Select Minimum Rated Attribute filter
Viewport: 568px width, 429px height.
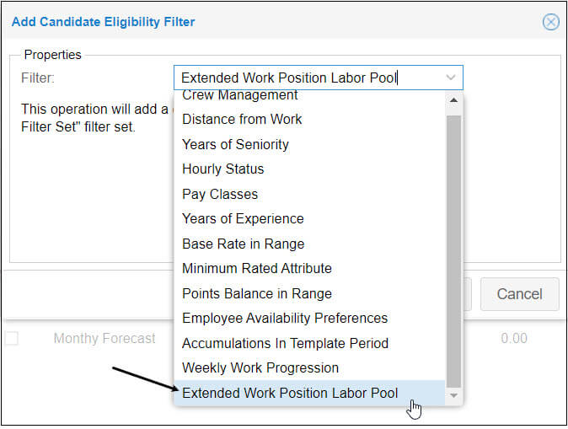pyautogui.click(x=256, y=269)
